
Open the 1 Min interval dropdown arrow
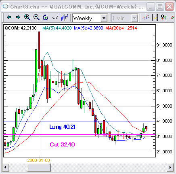pos(134,18)
